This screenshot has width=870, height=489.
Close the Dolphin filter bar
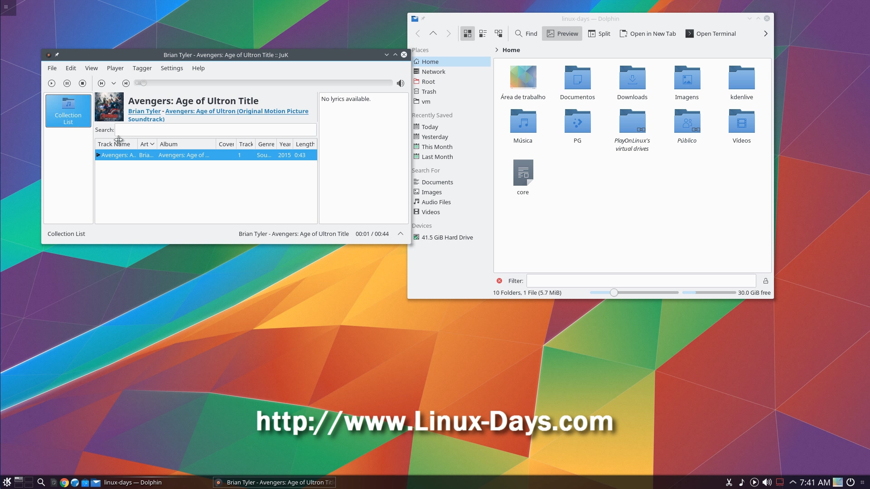[499, 281]
